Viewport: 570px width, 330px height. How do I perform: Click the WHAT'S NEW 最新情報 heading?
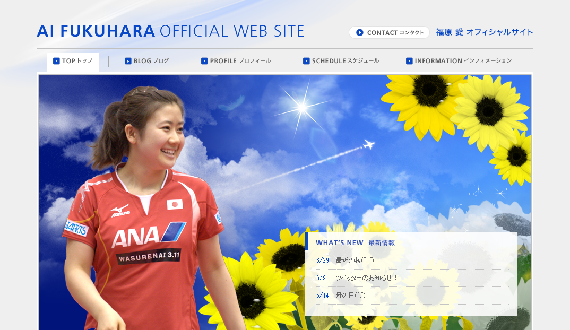coord(355,243)
